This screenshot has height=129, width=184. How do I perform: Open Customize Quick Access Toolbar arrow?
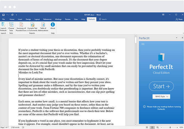[16, 15]
